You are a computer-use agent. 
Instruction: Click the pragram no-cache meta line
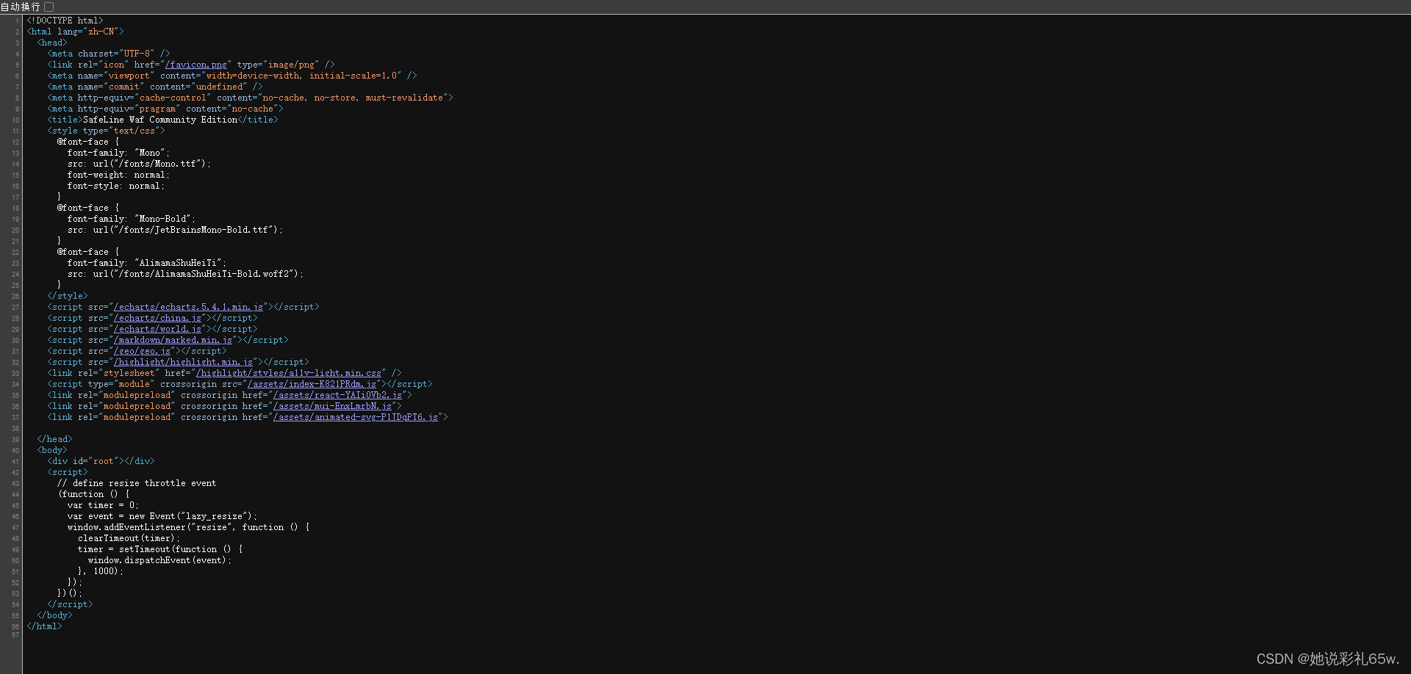click(165, 109)
